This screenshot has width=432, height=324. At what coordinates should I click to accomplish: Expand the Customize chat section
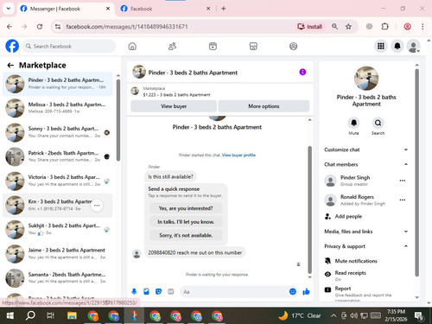tap(365, 149)
